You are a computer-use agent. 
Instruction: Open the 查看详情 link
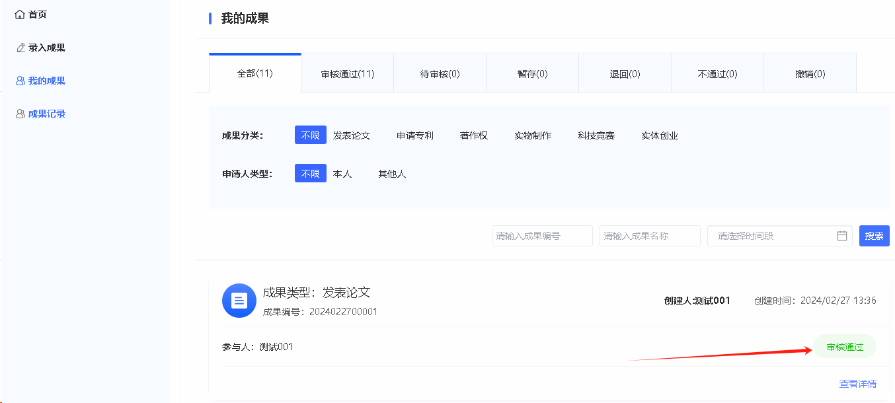click(857, 384)
